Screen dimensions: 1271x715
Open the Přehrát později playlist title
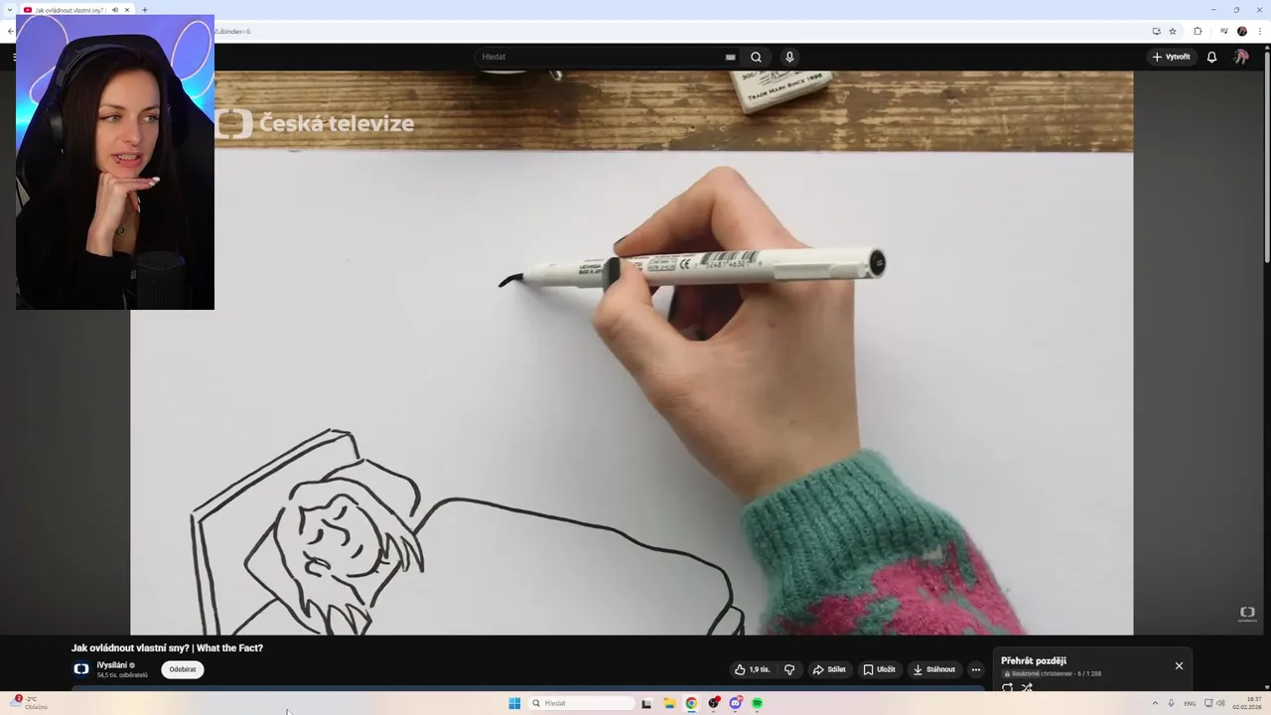coord(1034,660)
